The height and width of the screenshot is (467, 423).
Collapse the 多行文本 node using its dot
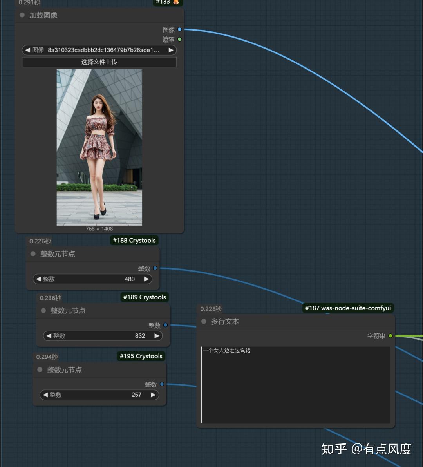pyautogui.click(x=204, y=321)
